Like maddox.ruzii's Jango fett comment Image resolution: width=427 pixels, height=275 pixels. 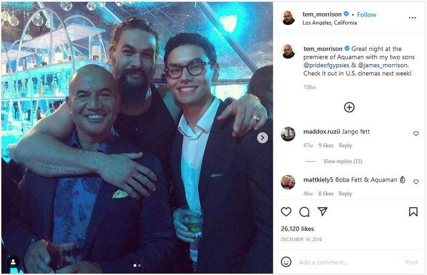coord(416,133)
